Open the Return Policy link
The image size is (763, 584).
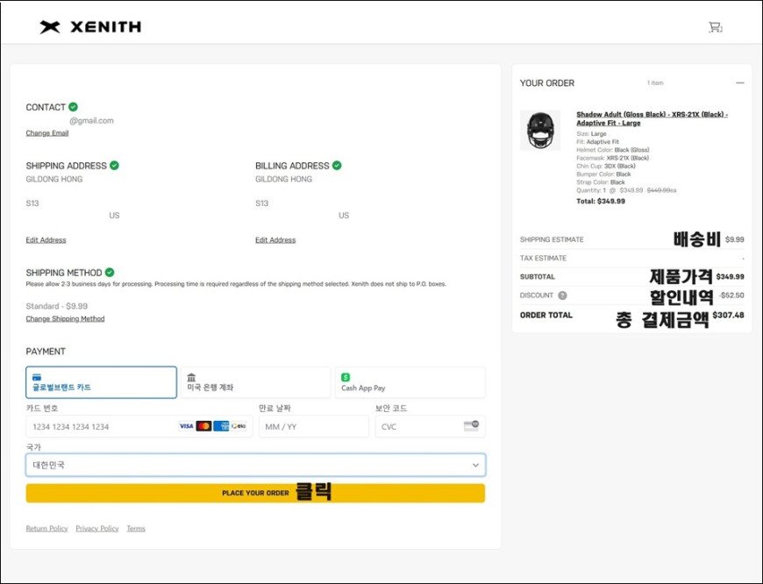(x=46, y=529)
